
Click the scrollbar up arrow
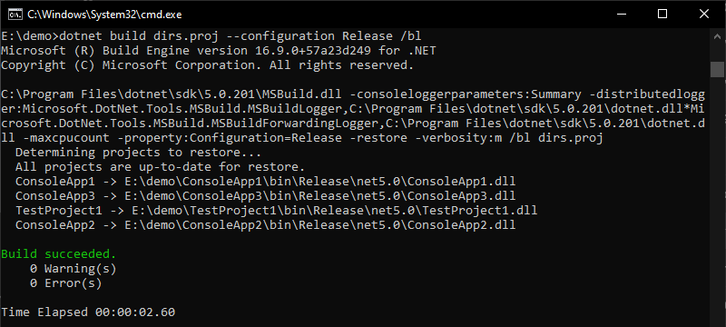717,35
